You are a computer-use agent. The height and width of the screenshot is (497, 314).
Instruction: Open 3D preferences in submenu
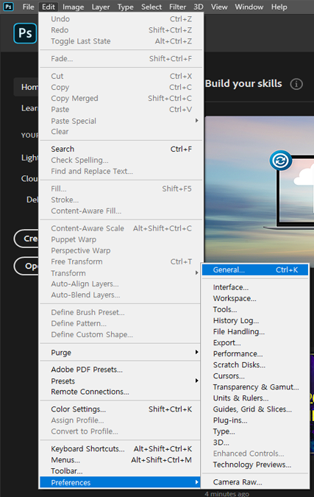[x=255, y=443]
